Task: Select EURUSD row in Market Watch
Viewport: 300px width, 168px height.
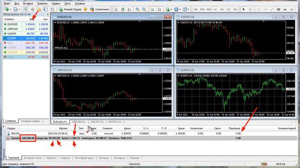Action: [x=26, y=24]
